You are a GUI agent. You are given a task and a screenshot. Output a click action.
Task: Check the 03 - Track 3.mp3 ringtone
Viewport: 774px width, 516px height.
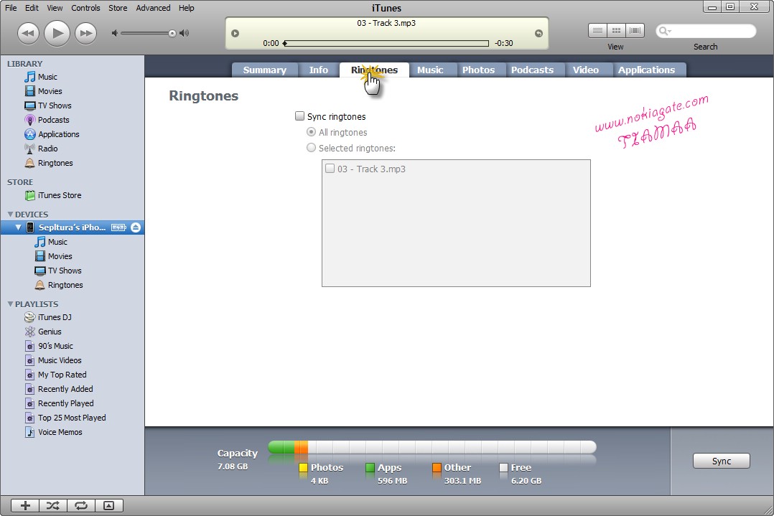pos(330,169)
